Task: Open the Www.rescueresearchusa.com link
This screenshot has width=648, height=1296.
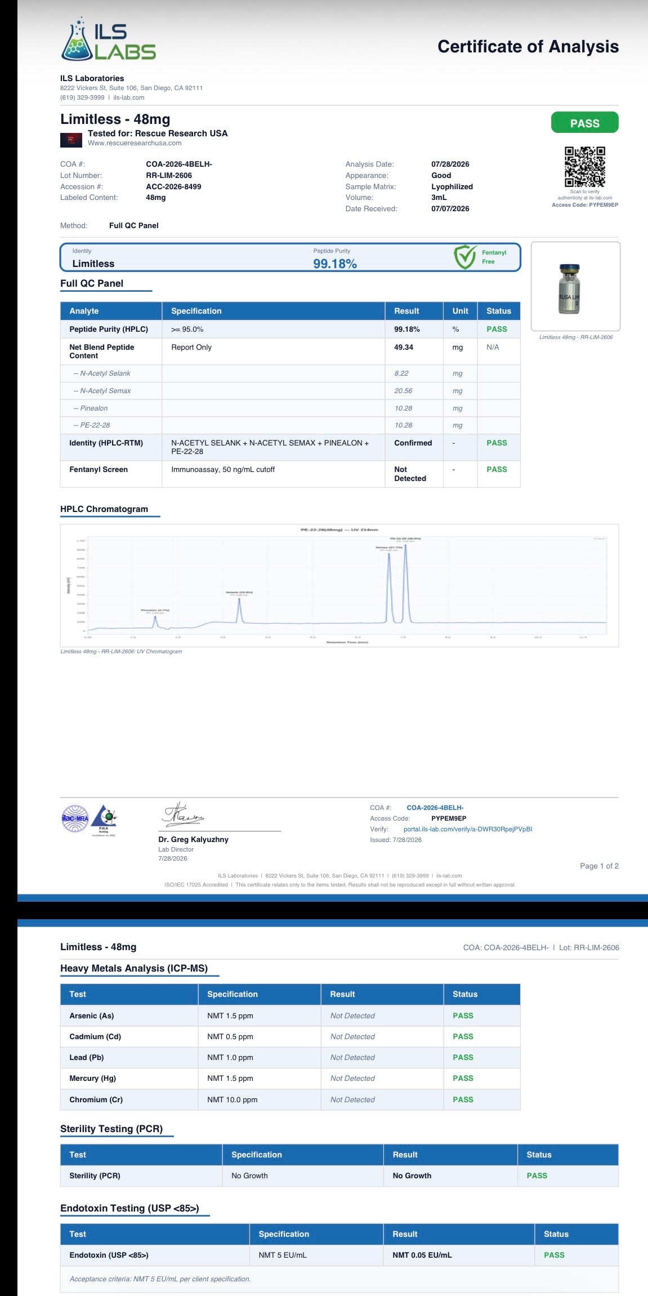Action: pos(135,143)
